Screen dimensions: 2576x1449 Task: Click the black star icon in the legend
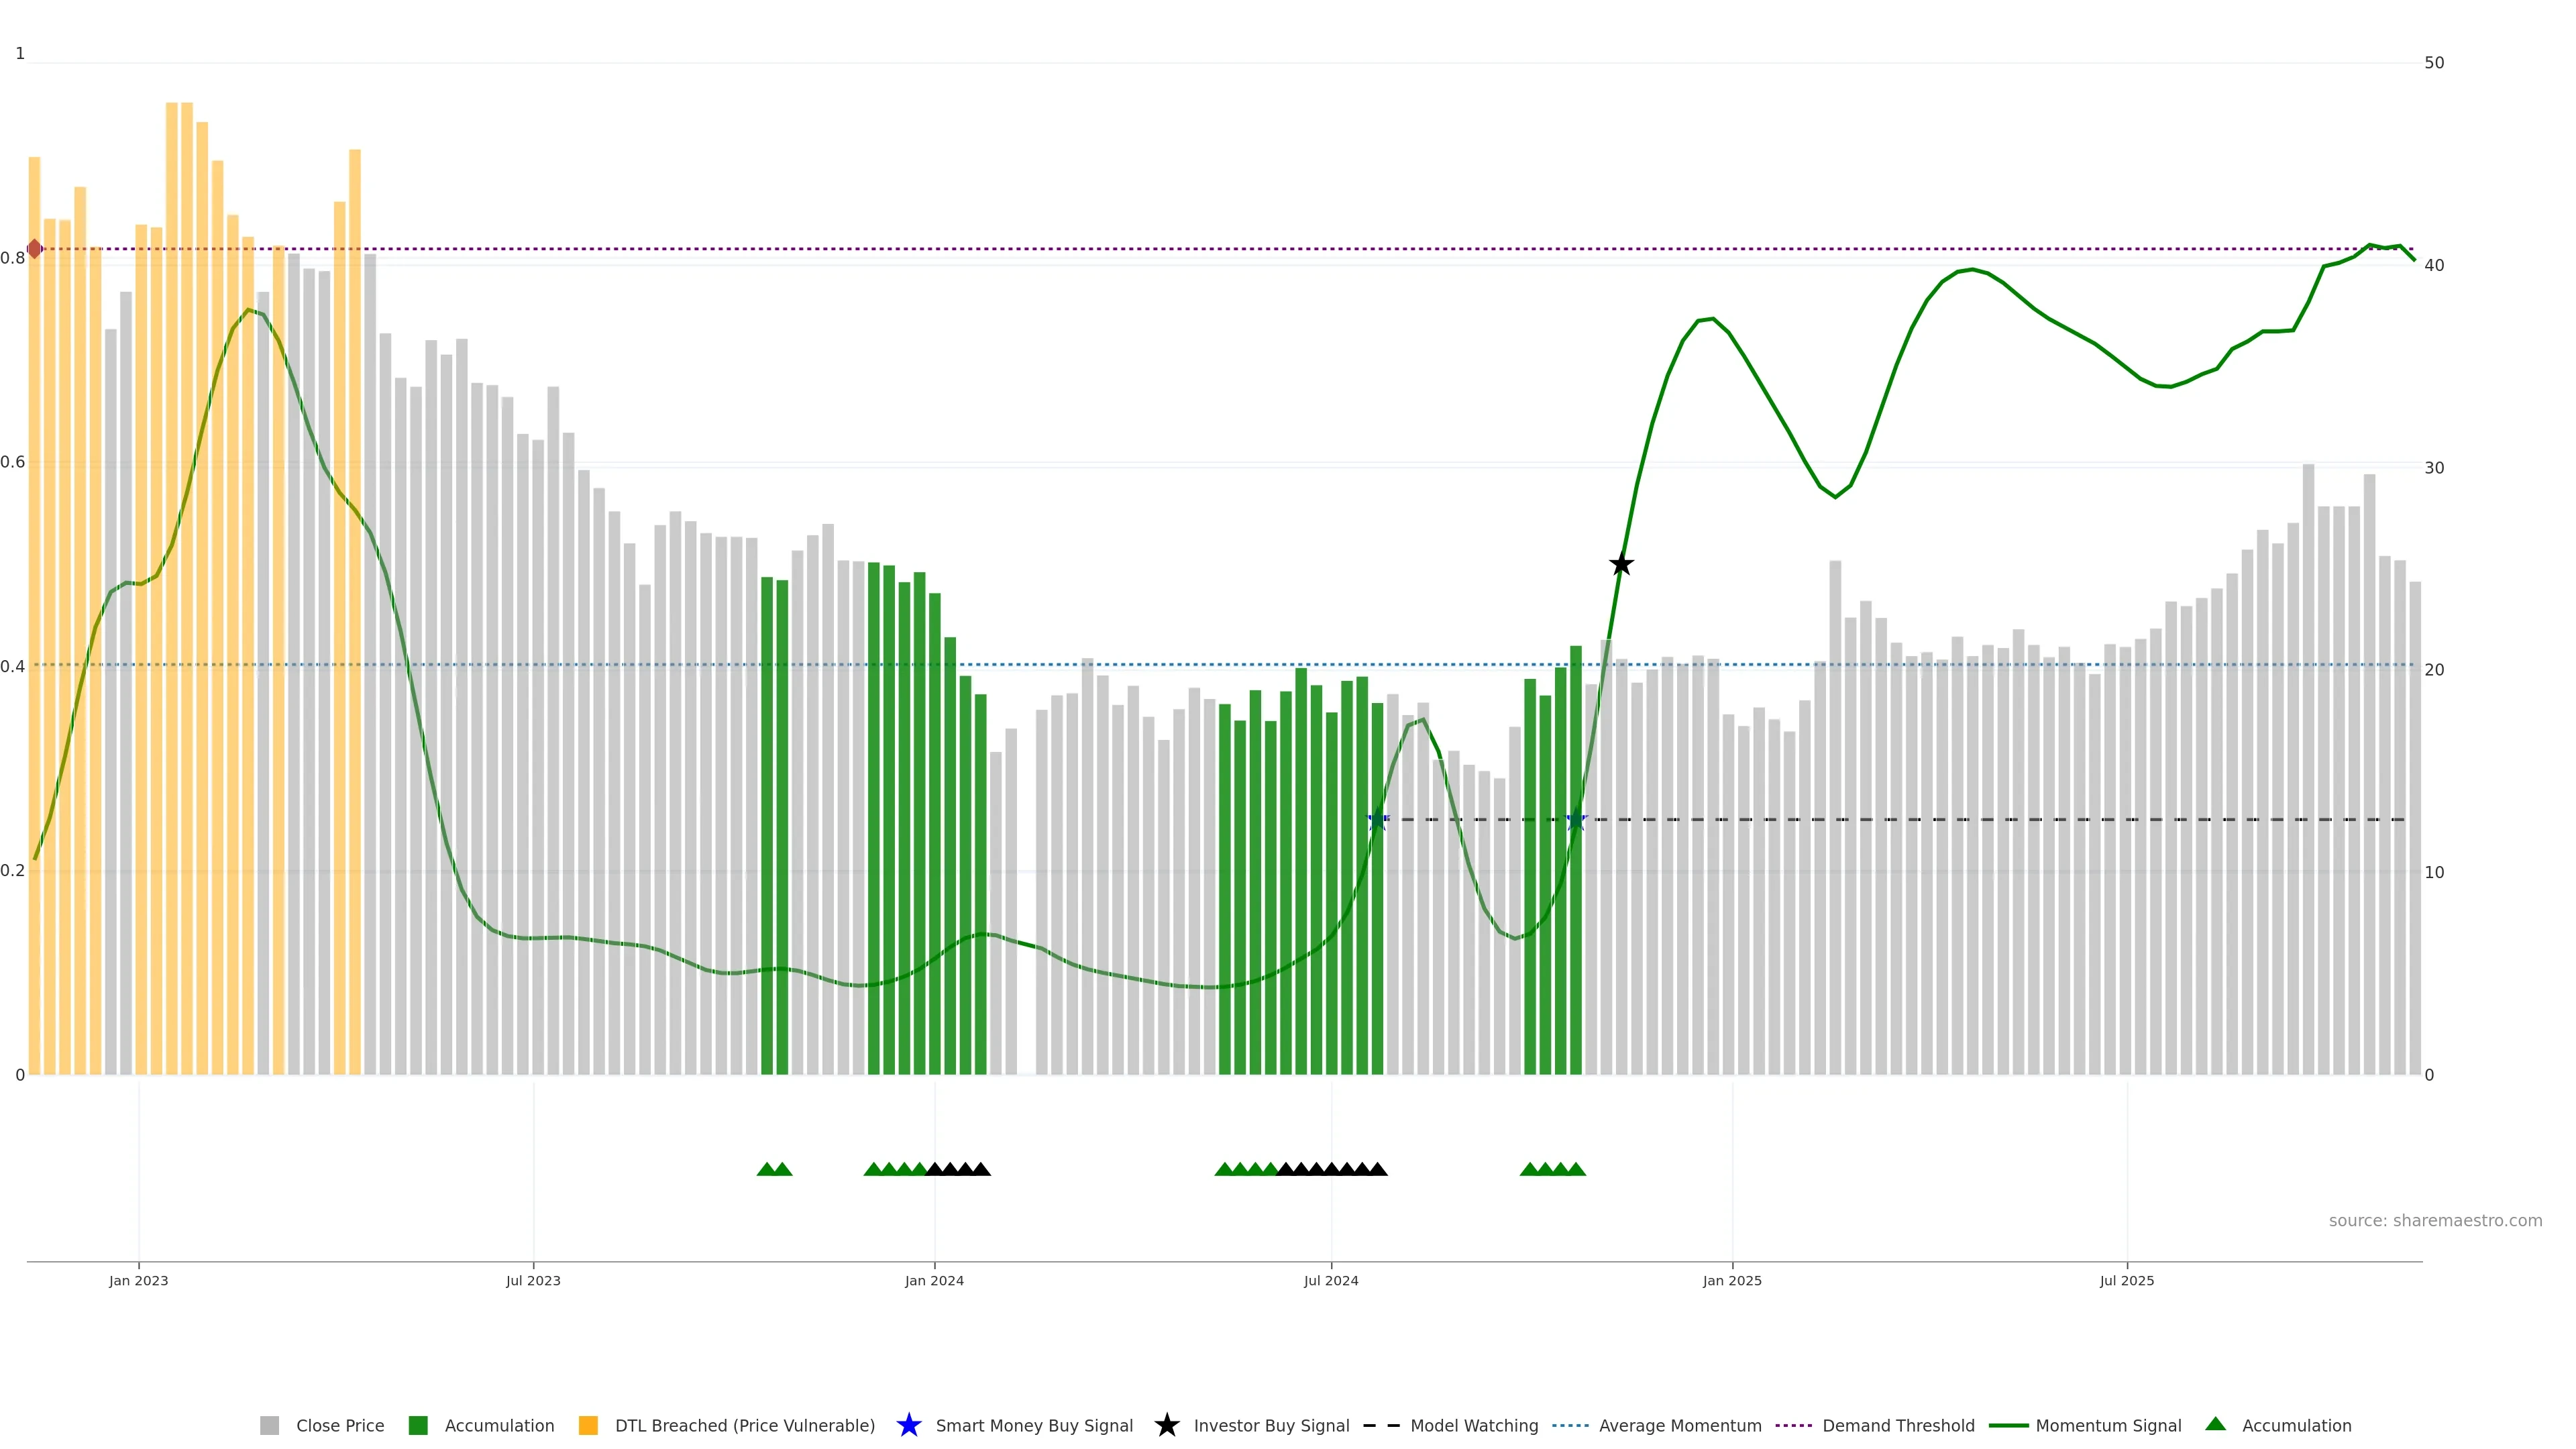coord(1166,1425)
